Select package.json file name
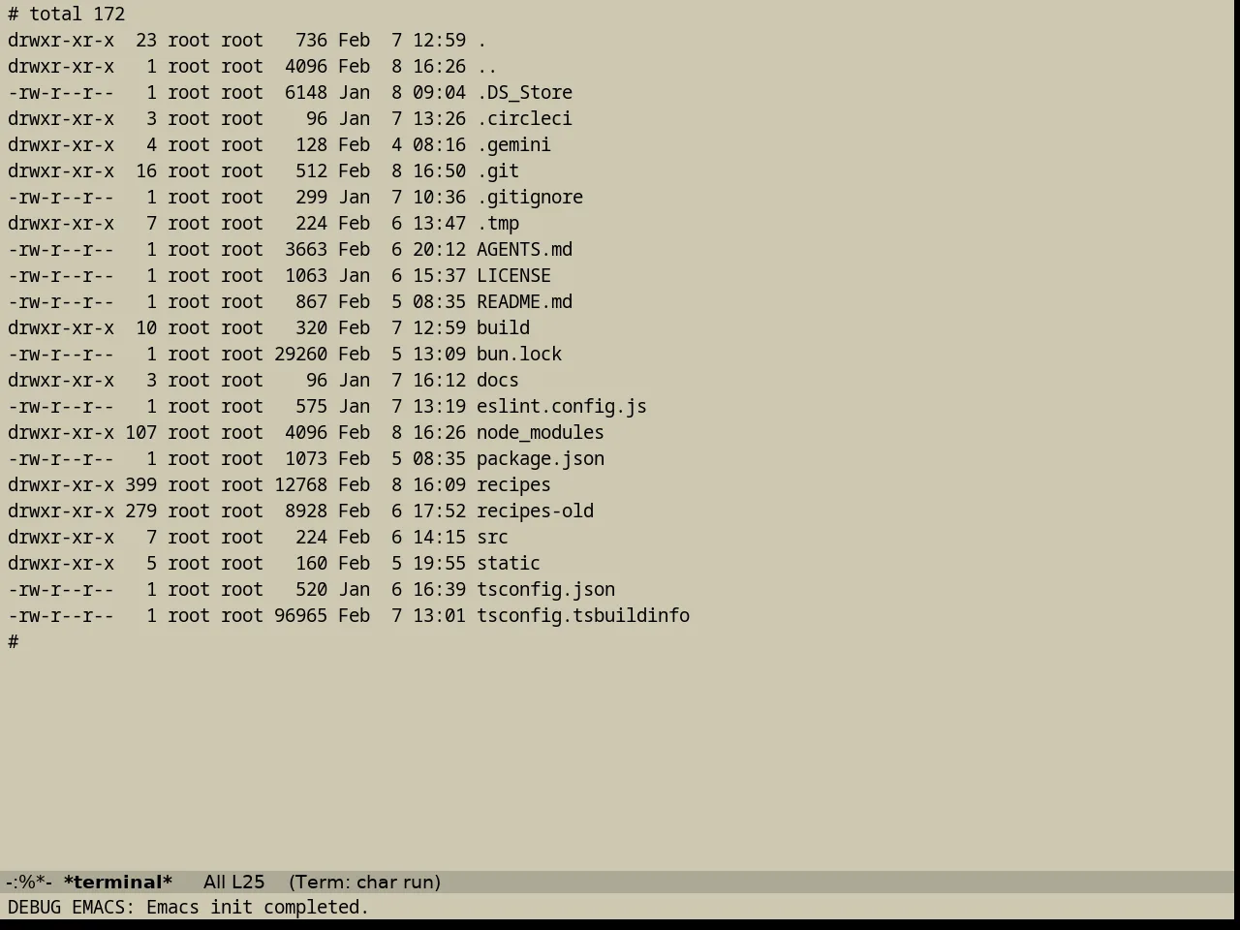1240x930 pixels. [x=541, y=459]
